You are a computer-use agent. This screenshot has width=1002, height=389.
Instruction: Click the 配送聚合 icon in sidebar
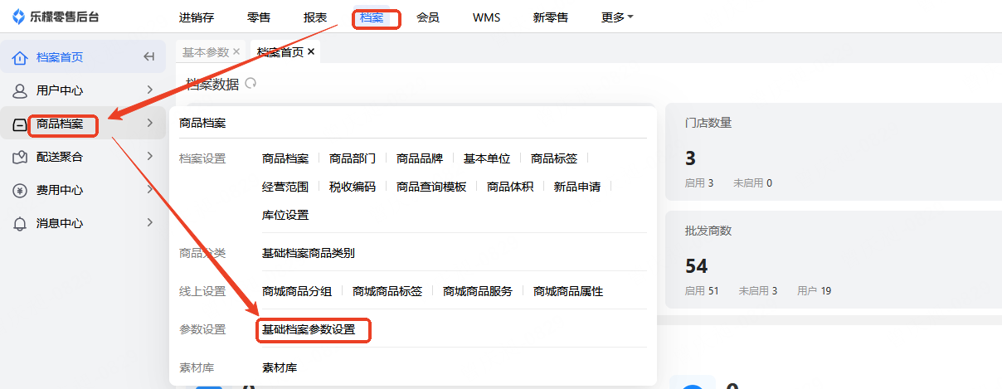tap(20, 157)
